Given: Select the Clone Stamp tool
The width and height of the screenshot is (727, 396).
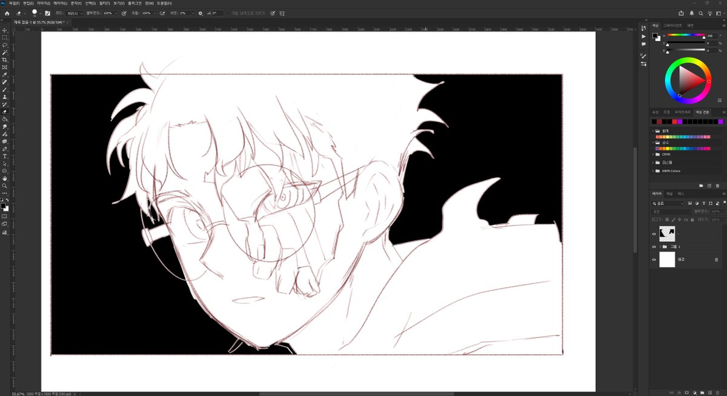Looking at the screenshot, I should coord(5,97).
